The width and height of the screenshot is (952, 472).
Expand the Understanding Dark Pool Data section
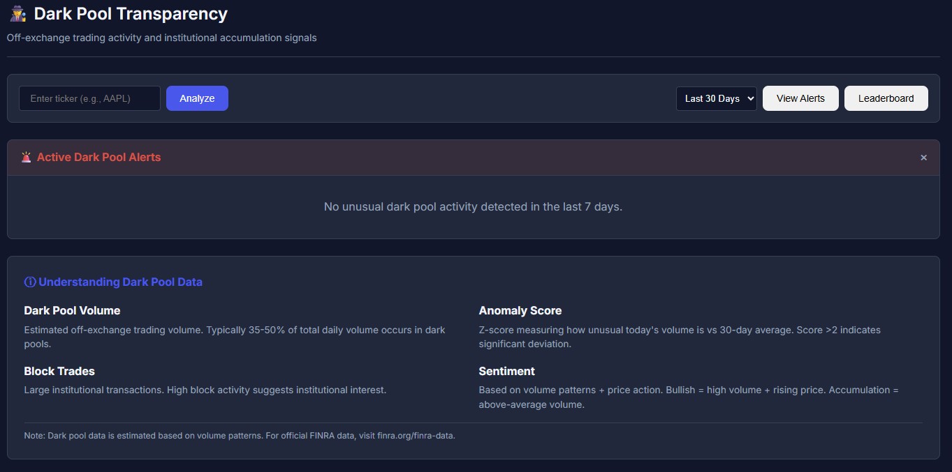pos(120,282)
